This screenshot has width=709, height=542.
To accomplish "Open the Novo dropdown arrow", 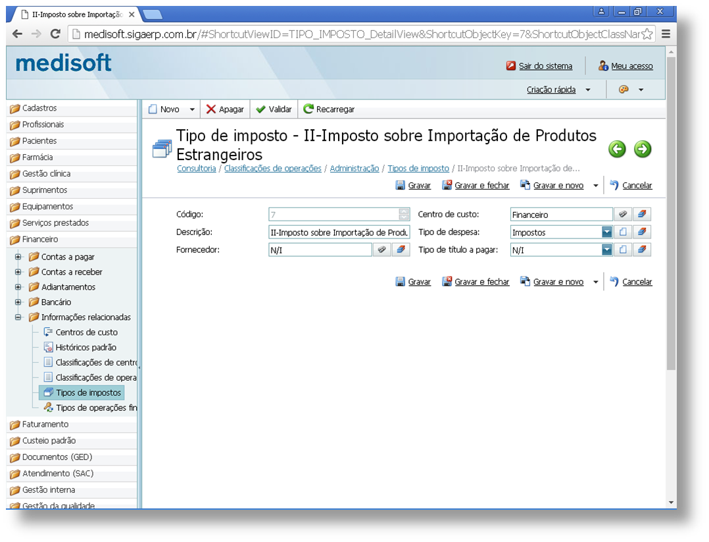I will coord(192,109).
